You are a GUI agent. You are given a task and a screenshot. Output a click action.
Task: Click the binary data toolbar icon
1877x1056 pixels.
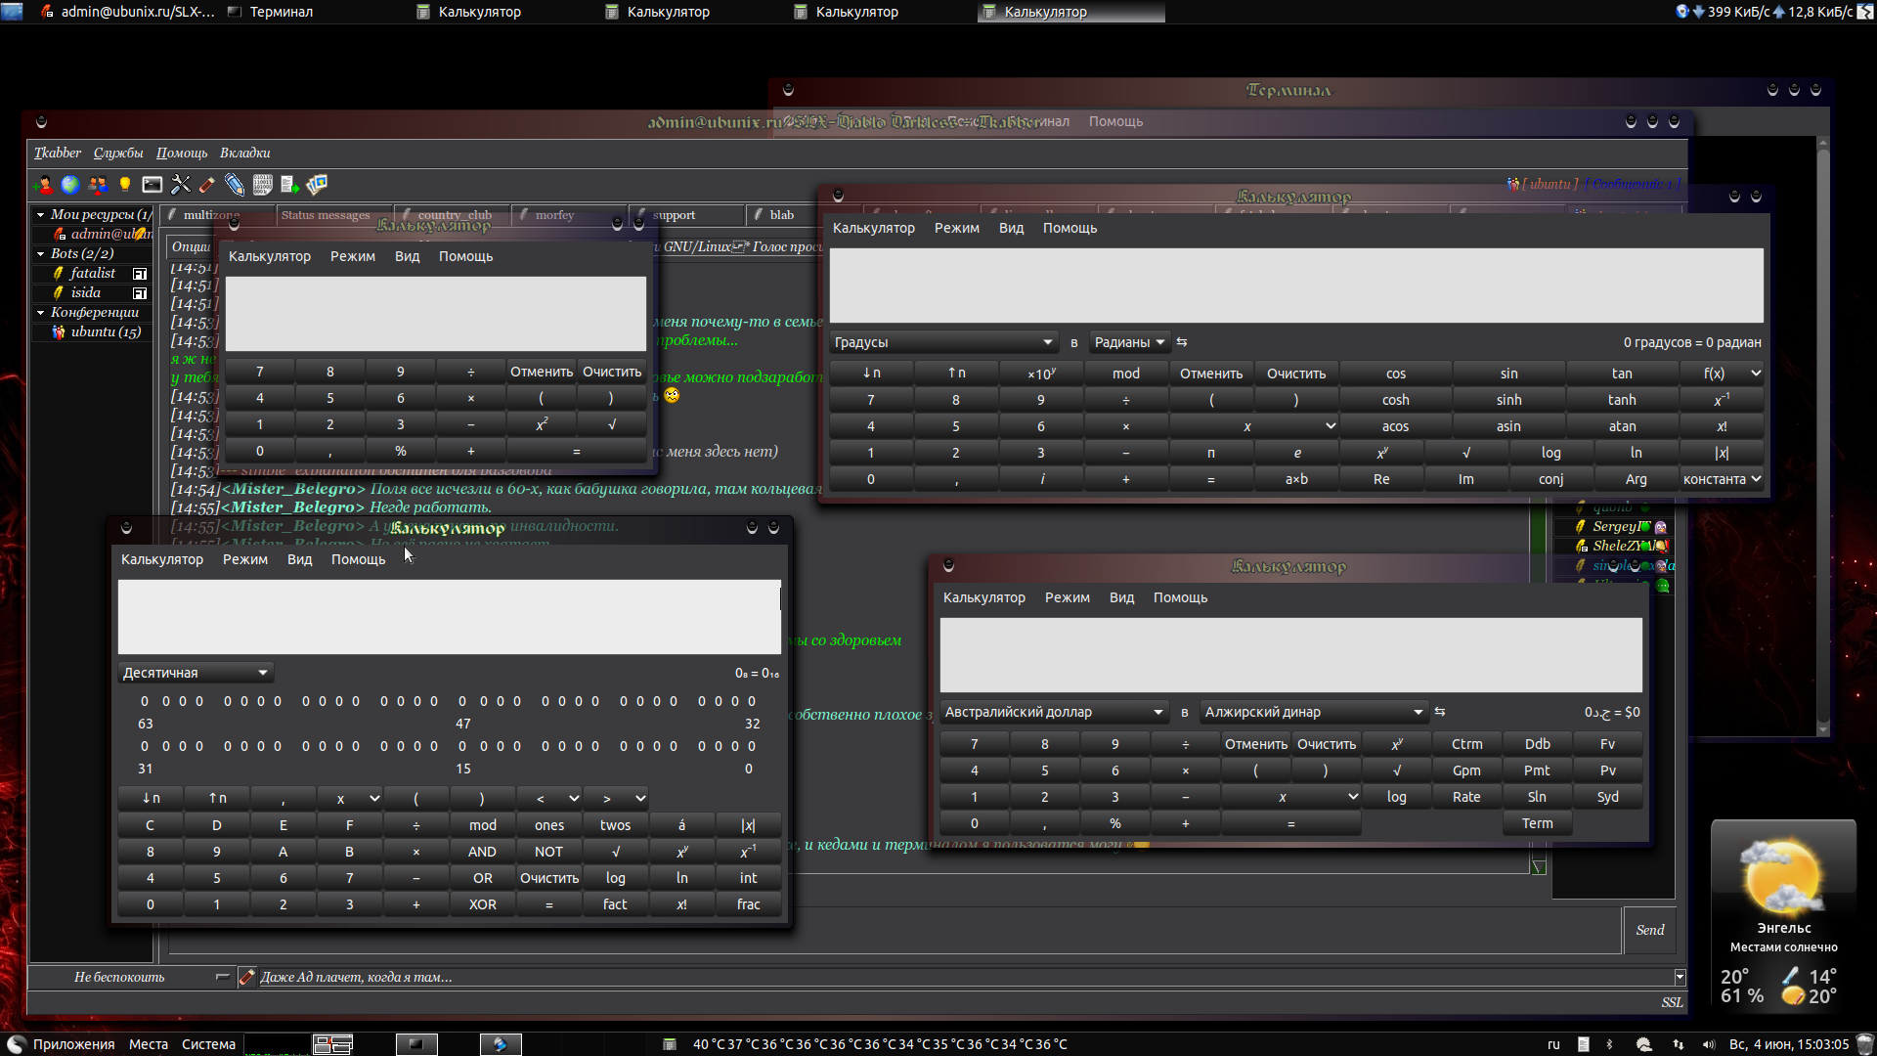coord(262,185)
